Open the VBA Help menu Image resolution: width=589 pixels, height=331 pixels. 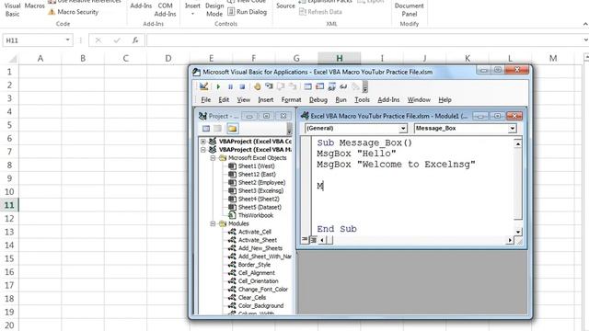pos(445,100)
